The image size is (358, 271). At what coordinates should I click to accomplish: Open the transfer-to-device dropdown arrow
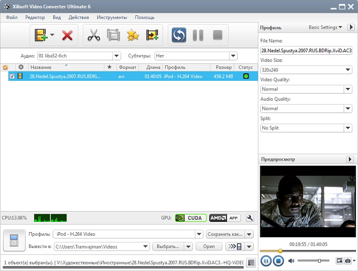(x=249, y=246)
